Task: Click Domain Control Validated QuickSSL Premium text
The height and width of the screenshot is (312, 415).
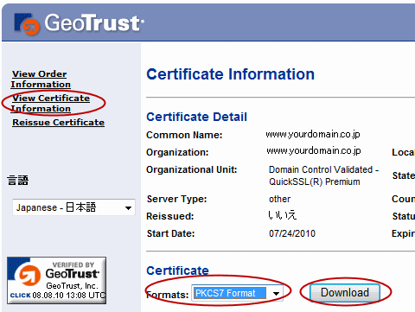Action: [x=323, y=175]
